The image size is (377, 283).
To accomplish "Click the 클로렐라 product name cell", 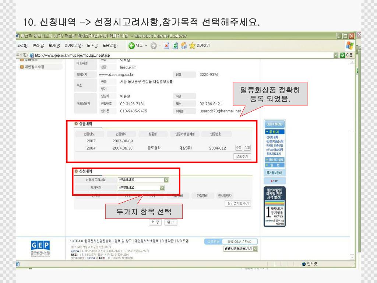I will coord(154,148).
